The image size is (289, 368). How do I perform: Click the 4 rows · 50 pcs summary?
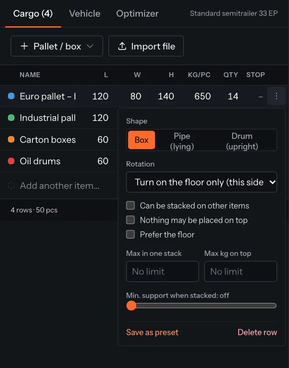34,210
